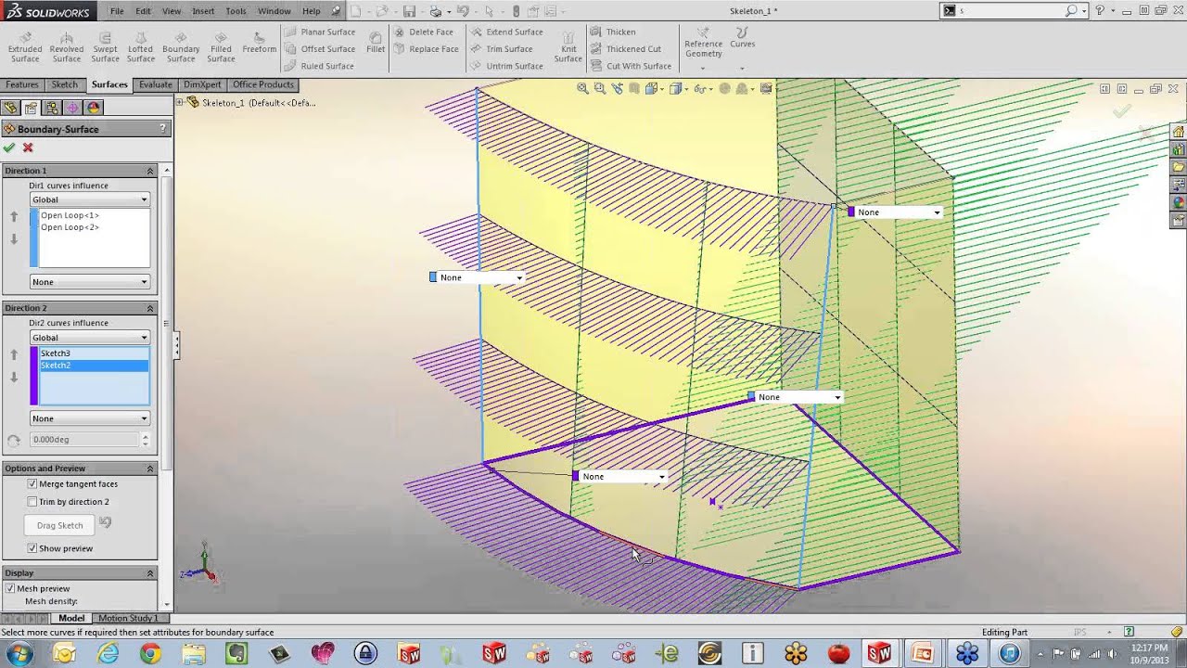Choose the Knit Surface tool
1187x668 pixels.
pyautogui.click(x=568, y=45)
